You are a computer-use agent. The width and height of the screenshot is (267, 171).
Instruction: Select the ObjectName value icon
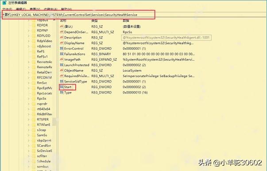coord(62,70)
